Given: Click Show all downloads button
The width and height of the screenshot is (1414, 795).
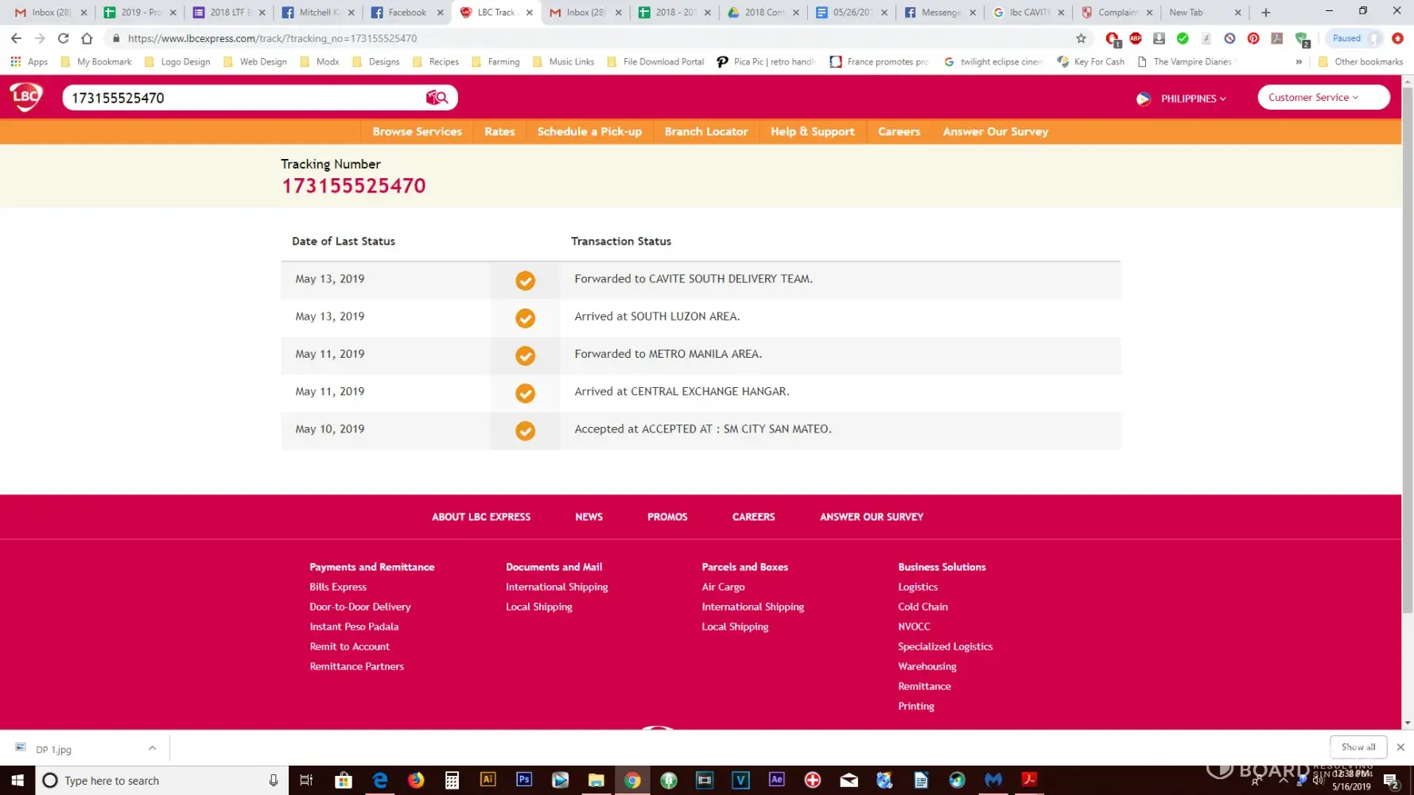Looking at the screenshot, I should [x=1358, y=747].
